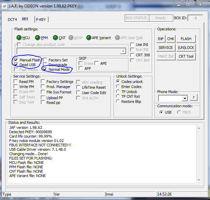Select Enter Codes radio button
The image size is (210, 200).
[118, 86]
